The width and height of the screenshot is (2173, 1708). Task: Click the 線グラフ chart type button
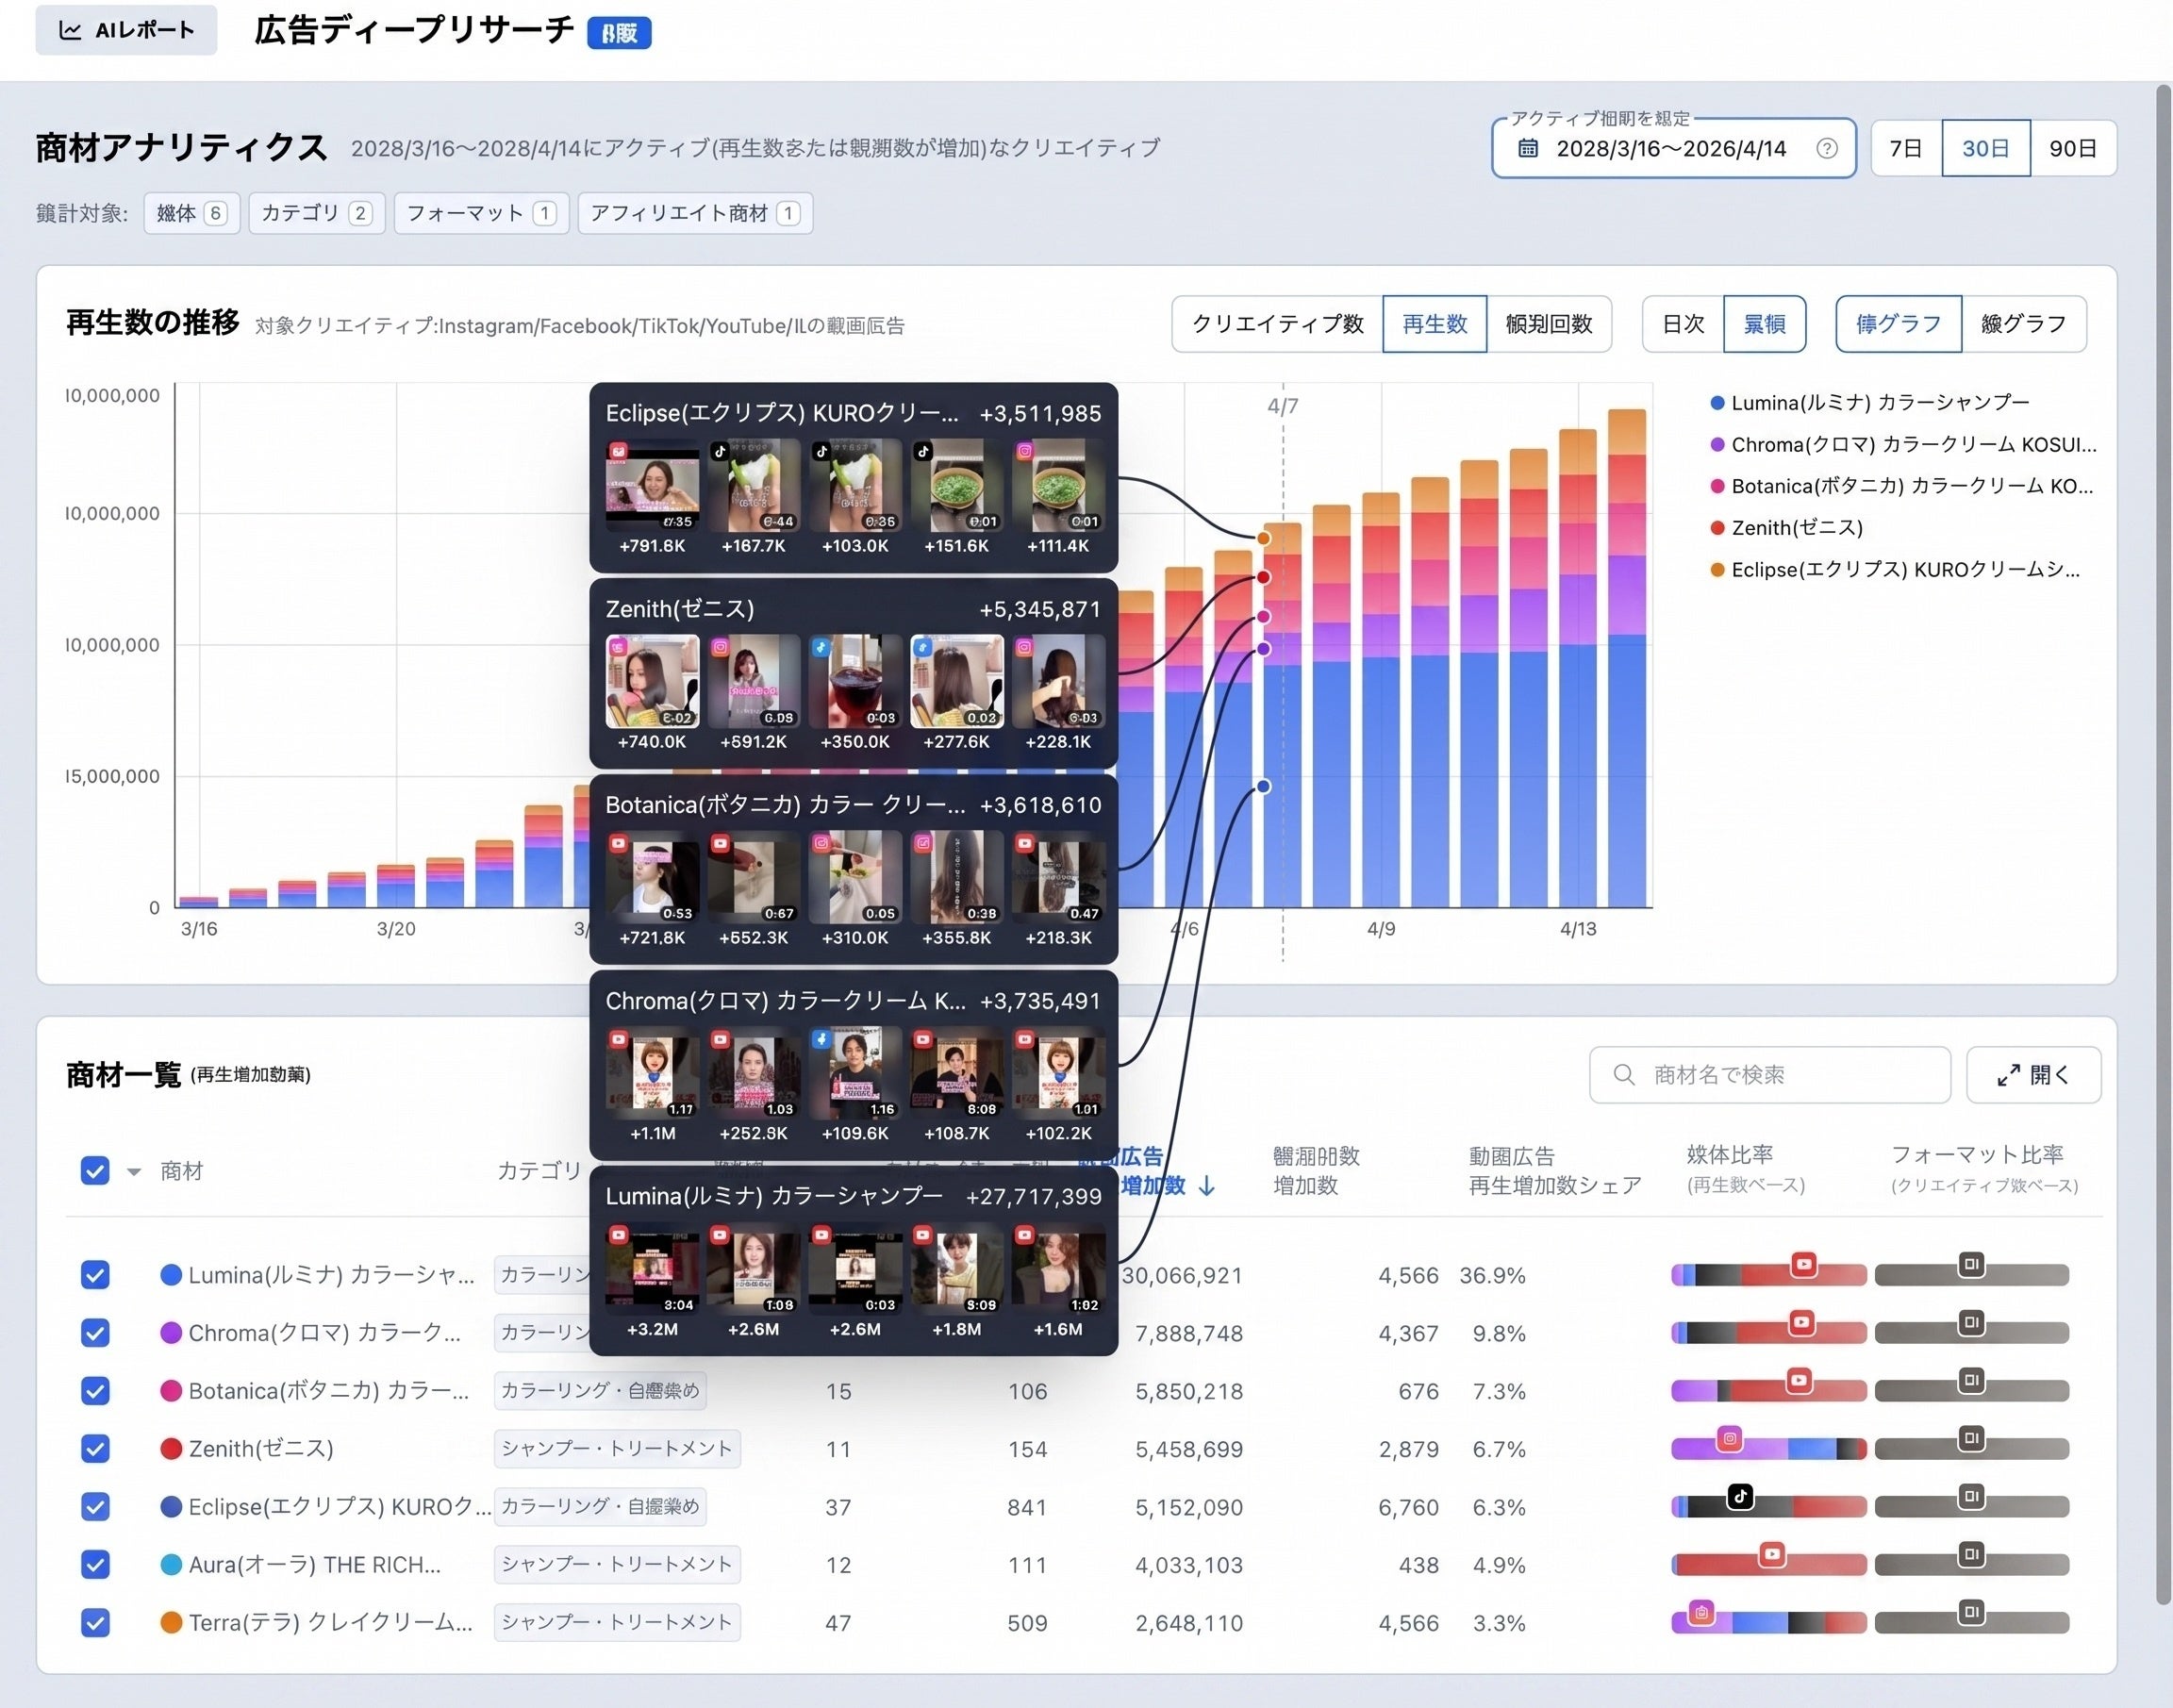click(x=2023, y=324)
